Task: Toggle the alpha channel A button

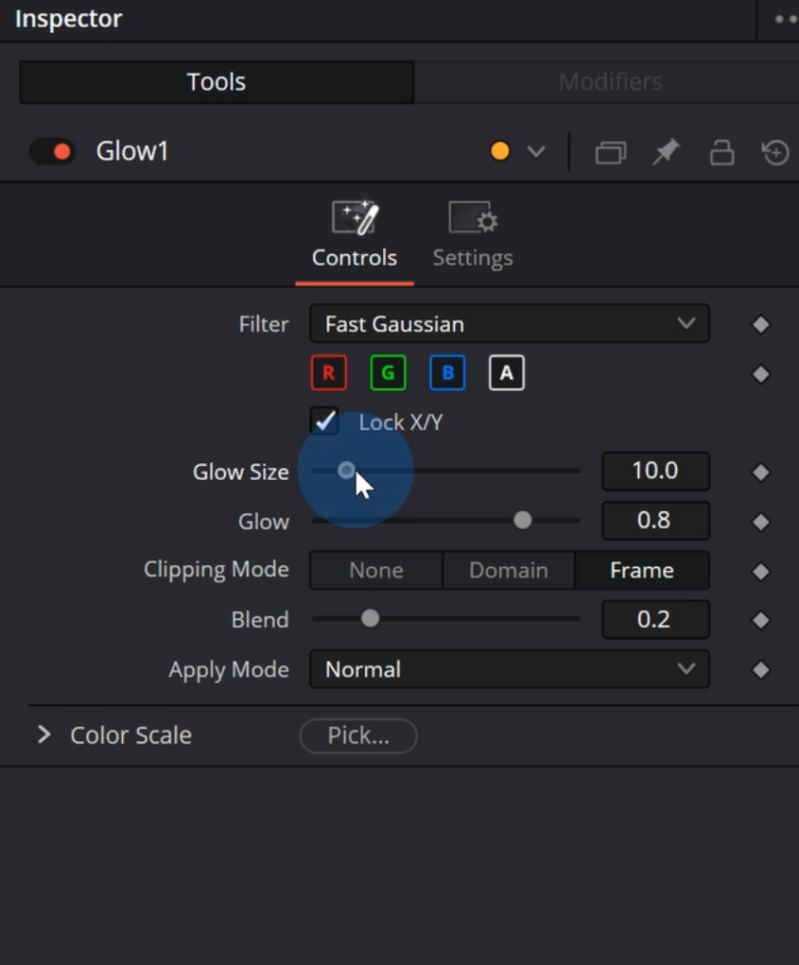Action: click(506, 373)
